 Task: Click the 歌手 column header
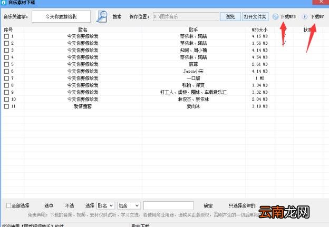click(x=193, y=30)
